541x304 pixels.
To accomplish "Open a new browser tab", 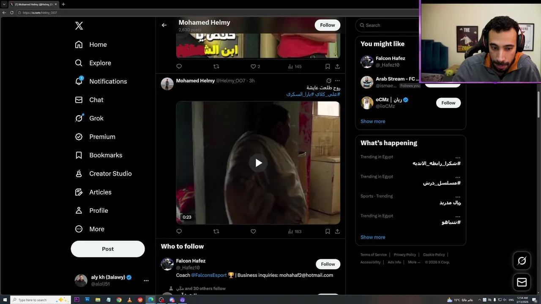I will pos(63,4).
